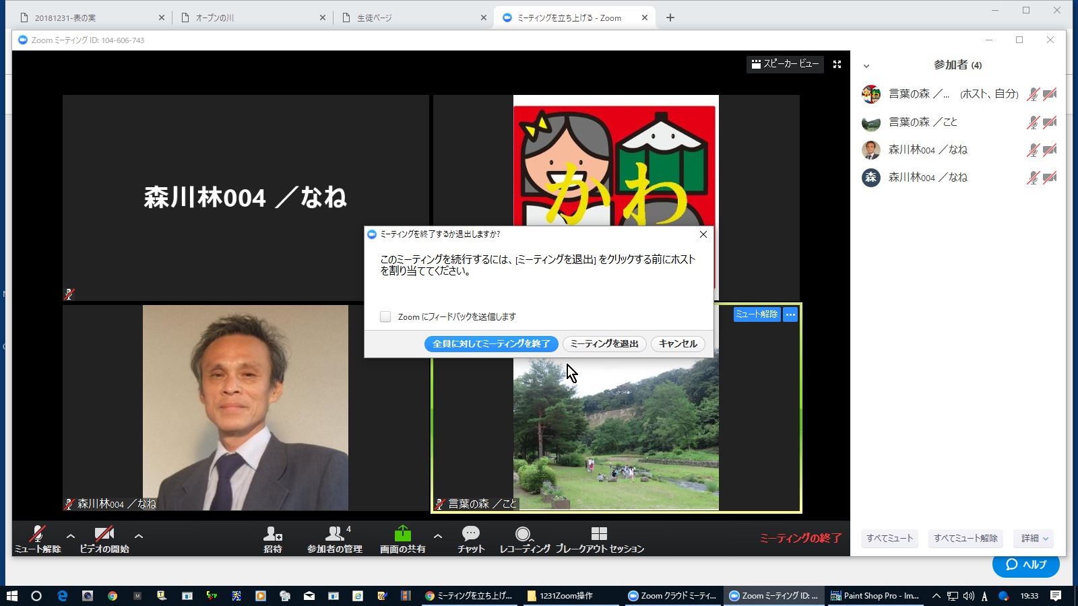This screenshot has width=1078, height=606.
Task: Switch to スピーカー ビュー
Action: [785, 64]
